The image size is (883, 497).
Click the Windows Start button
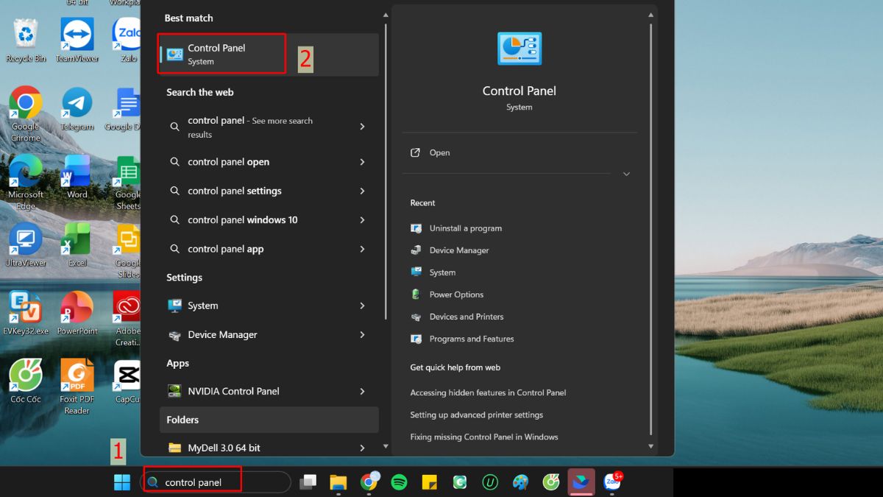point(122,482)
